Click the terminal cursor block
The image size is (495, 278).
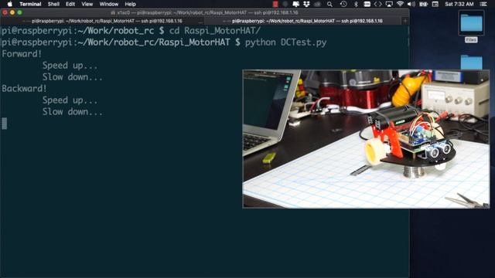(5, 124)
